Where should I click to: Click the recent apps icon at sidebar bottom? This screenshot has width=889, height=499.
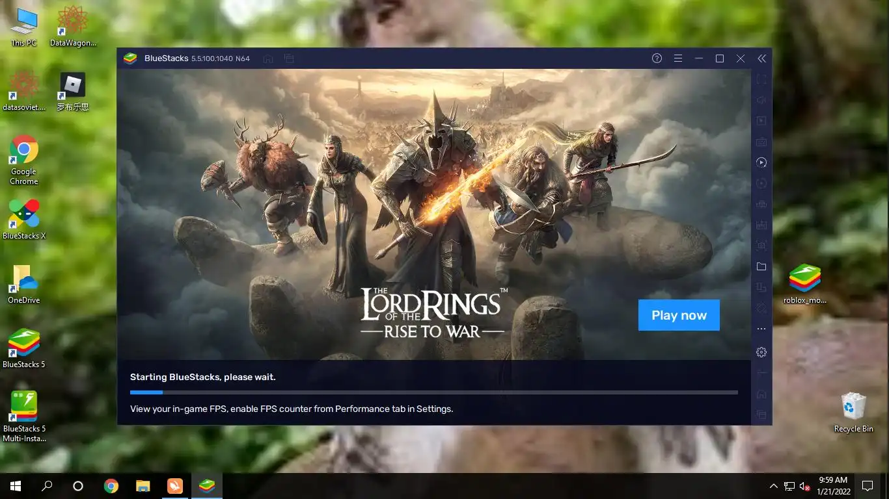point(761,415)
